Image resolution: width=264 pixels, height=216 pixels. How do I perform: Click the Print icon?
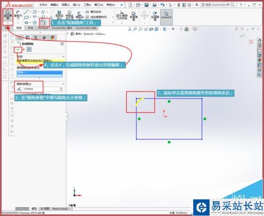[154, 5]
